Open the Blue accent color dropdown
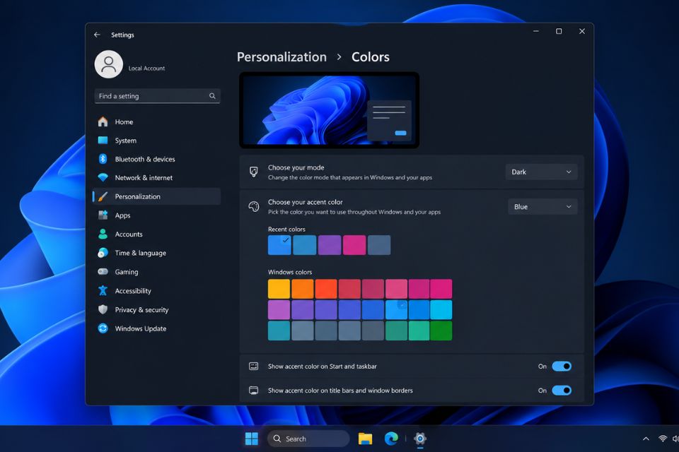The image size is (679, 452). [542, 207]
